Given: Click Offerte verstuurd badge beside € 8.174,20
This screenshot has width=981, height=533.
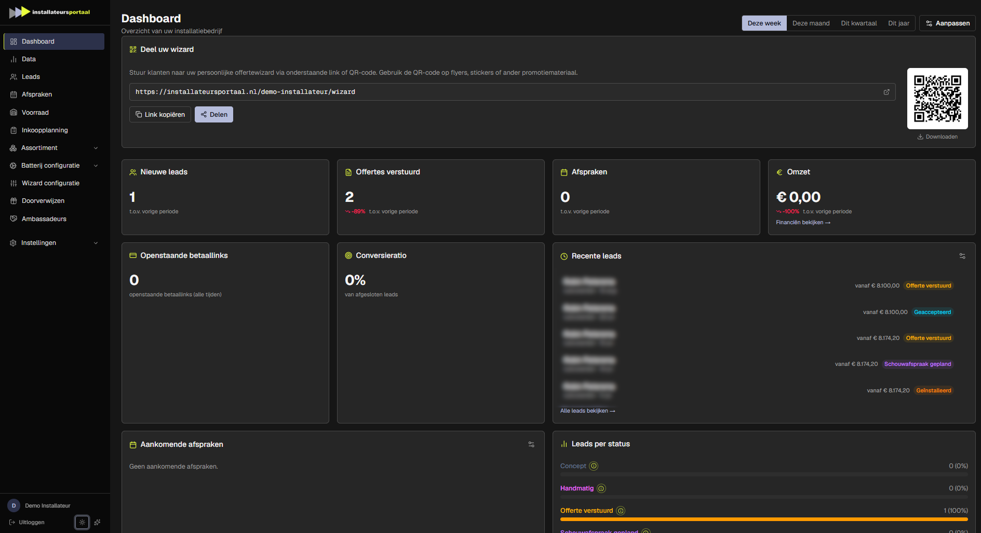Looking at the screenshot, I should 929,338.
